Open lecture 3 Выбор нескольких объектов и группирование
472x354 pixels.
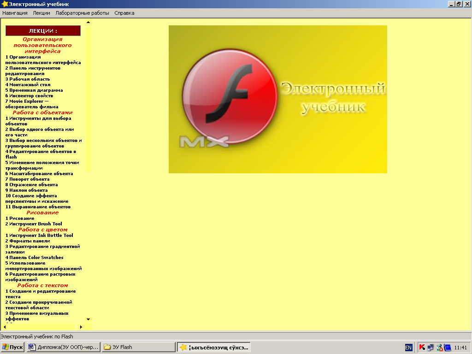point(43,143)
